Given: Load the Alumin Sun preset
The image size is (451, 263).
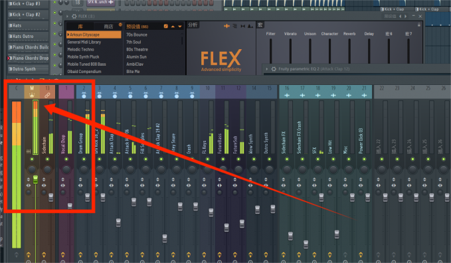Looking at the screenshot, I should click(x=136, y=56).
